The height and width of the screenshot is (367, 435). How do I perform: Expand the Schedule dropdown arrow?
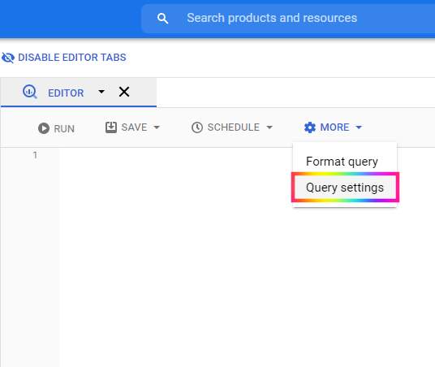click(269, 127)
